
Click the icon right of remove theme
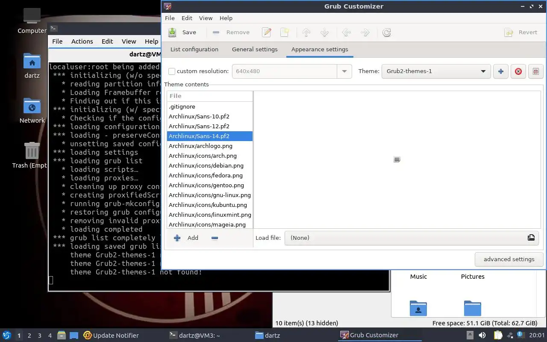click(x=536, y=71)
